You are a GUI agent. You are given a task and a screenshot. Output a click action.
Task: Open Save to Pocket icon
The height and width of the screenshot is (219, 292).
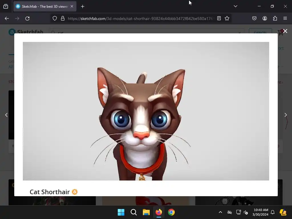pos(254,18)
